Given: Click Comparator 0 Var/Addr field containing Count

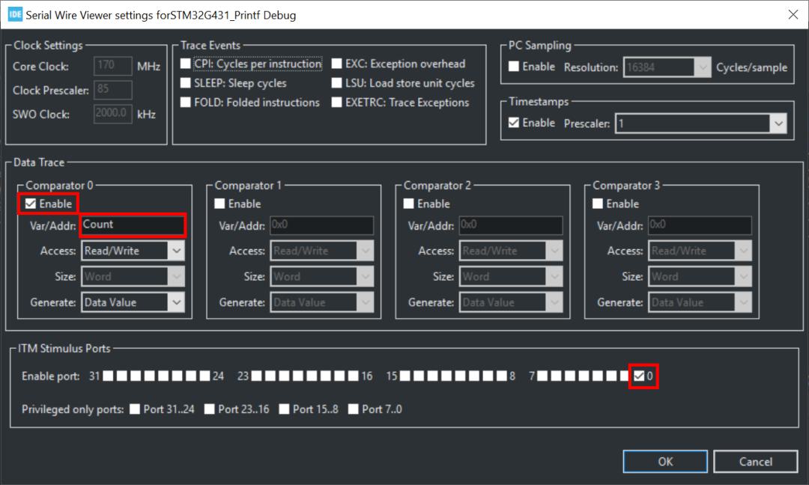Looking at the screenshot, I should [133, 225].
